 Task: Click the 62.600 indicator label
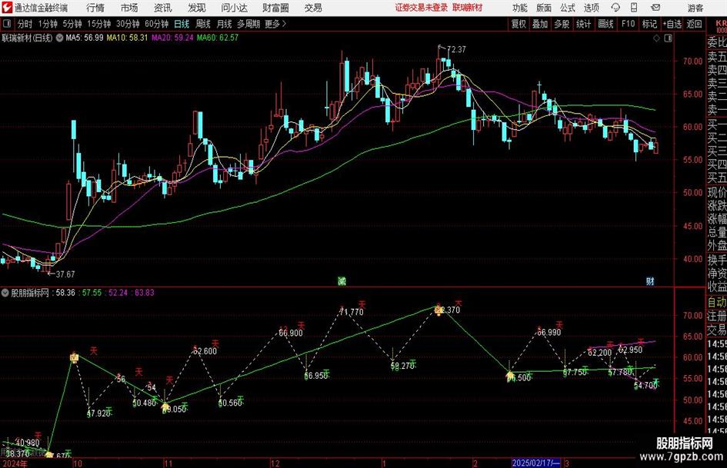click(x=205, y=351)
